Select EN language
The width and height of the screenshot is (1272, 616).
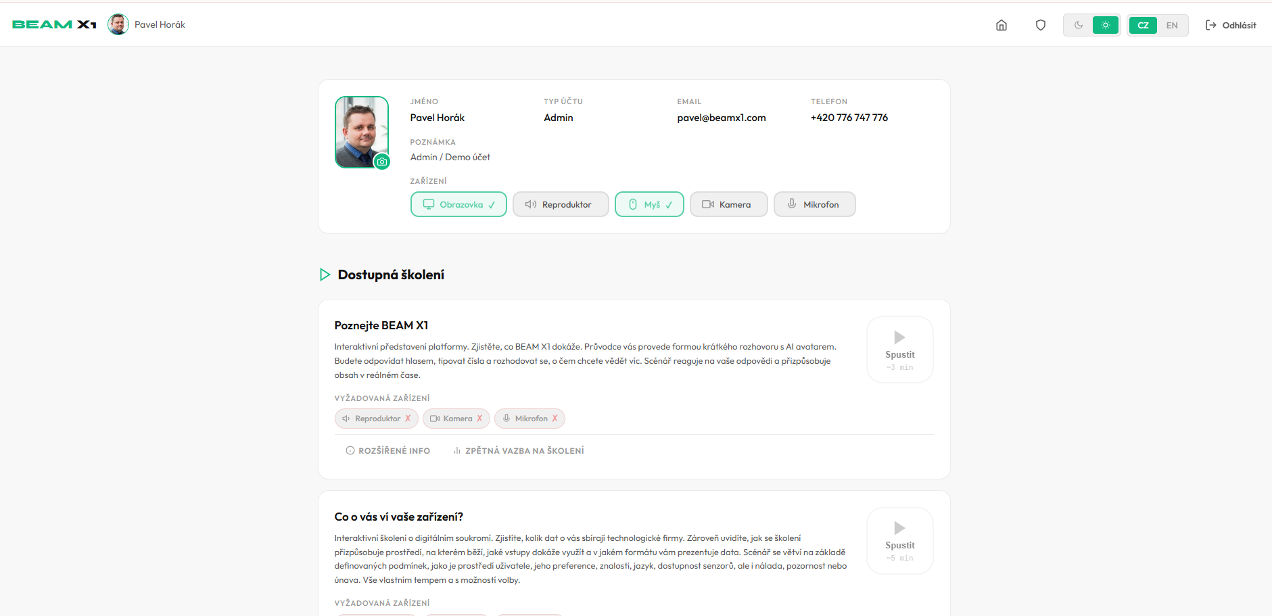point(1172,25)
